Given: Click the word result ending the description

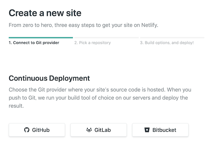Looking at the screenshot, I should click(x=16, y=106).
